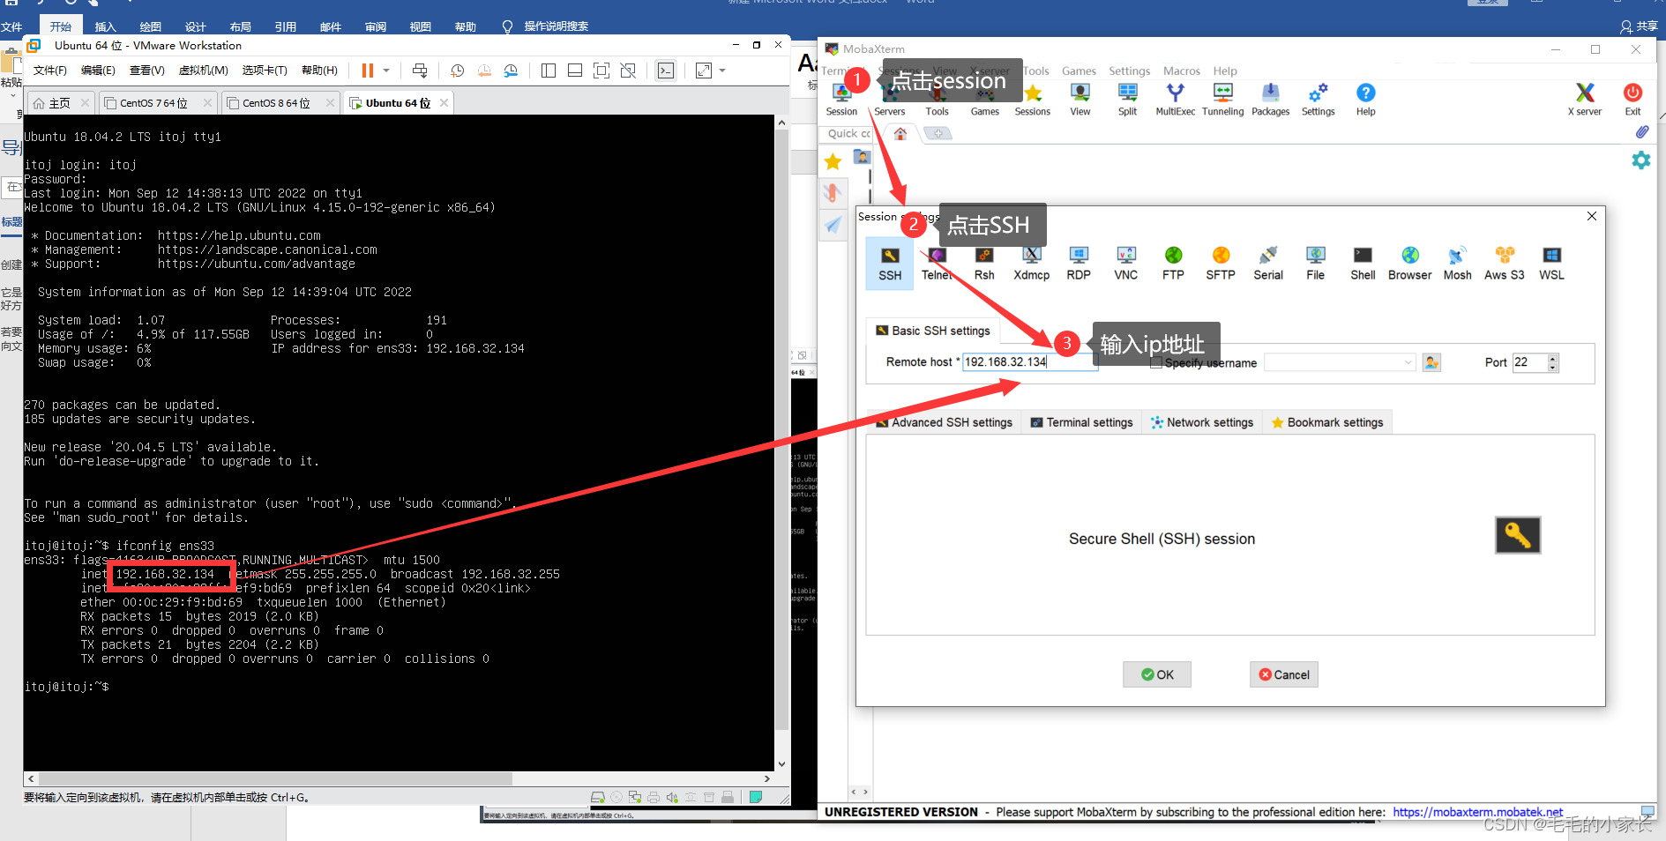Increase the Port number with stepper
This screenshot has width=1666, height=841.
tap(1553, 358)
